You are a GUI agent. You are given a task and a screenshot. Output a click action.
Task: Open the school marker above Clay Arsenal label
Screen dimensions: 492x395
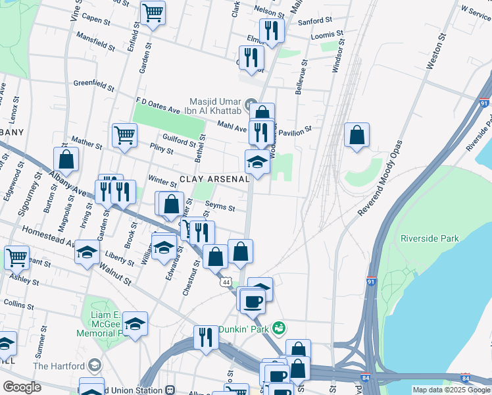pyautogui.click(x=257, y=162)
